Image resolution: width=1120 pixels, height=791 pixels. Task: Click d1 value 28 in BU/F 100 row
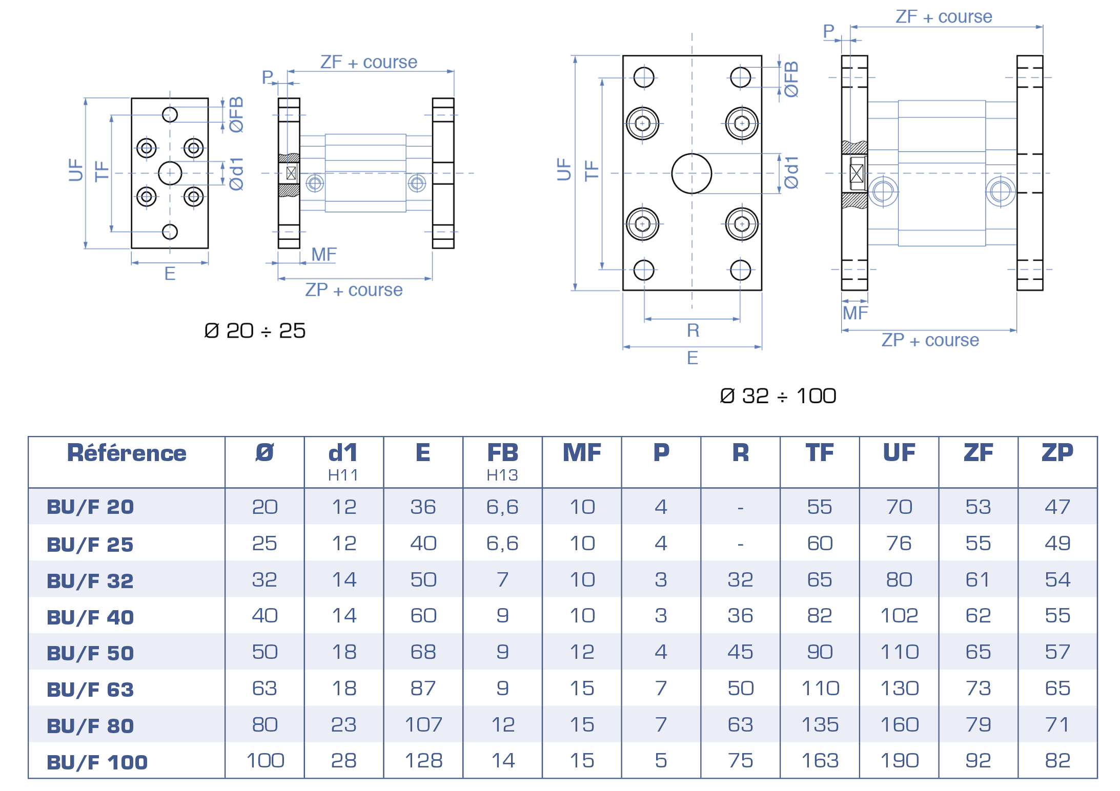[343, 760]
